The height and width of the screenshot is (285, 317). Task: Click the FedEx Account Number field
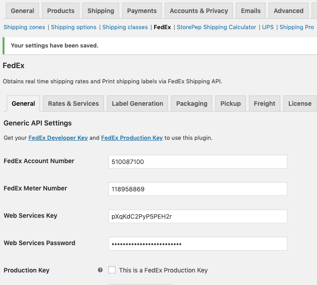197,162
